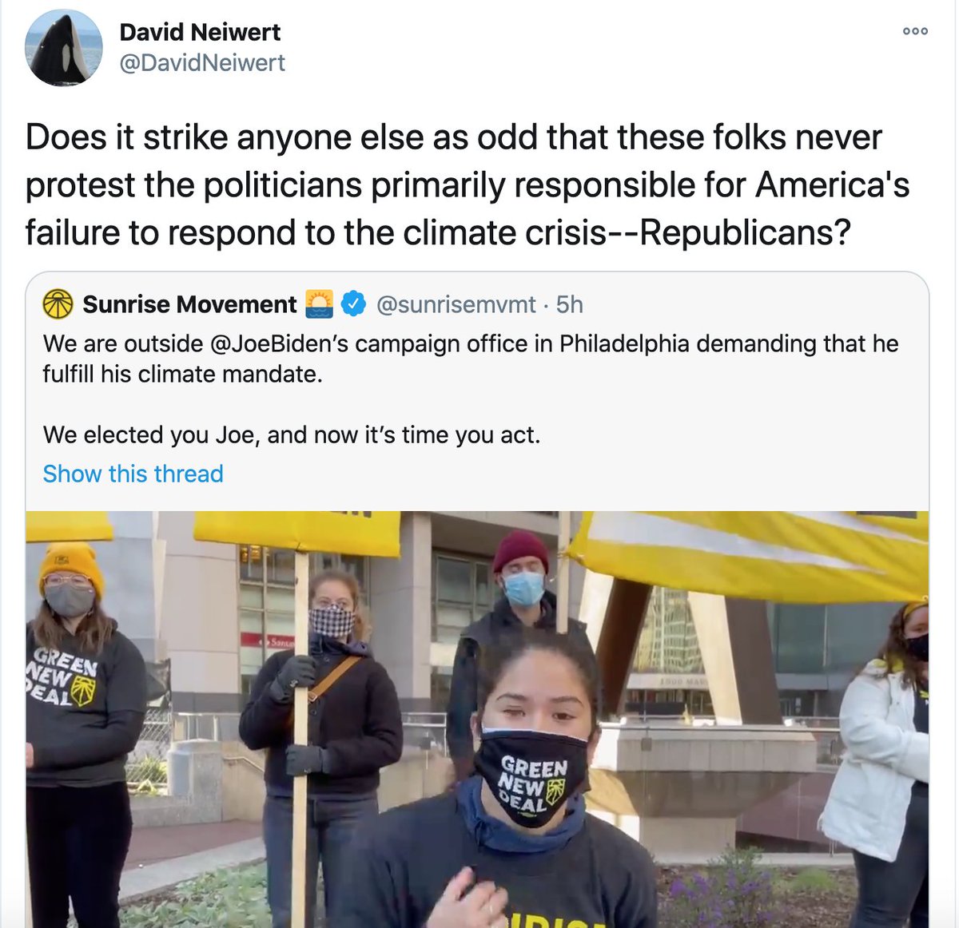Click the sunrise emoji beside Sunrise Movement
Viewport: 959px width, 928px height.
tap(319, 304)
